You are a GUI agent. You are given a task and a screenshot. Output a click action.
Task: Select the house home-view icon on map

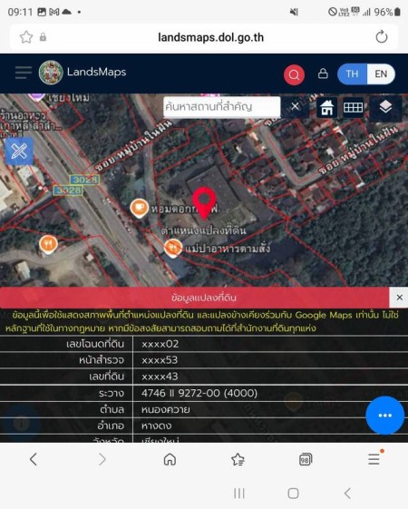(x=327, y=107)
